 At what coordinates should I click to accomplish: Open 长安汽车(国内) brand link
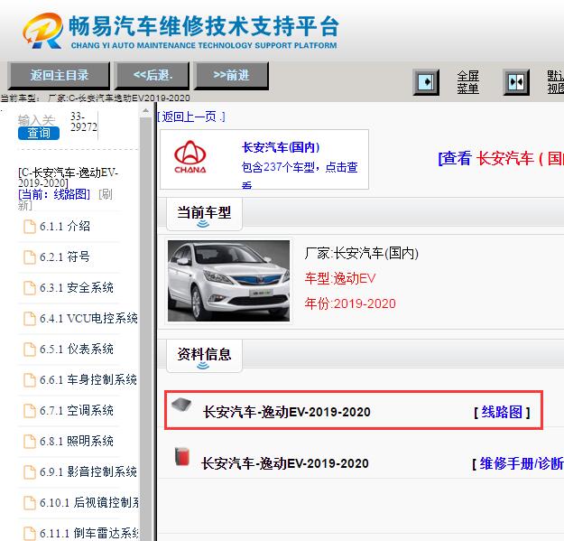281,147
